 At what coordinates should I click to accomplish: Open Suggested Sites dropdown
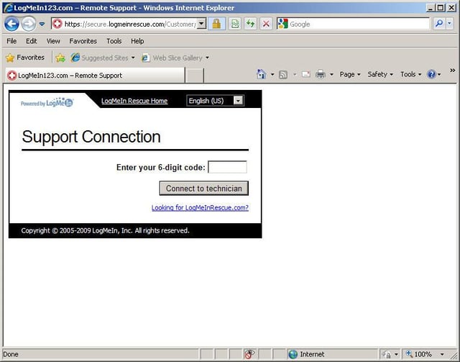click(103, 58)
